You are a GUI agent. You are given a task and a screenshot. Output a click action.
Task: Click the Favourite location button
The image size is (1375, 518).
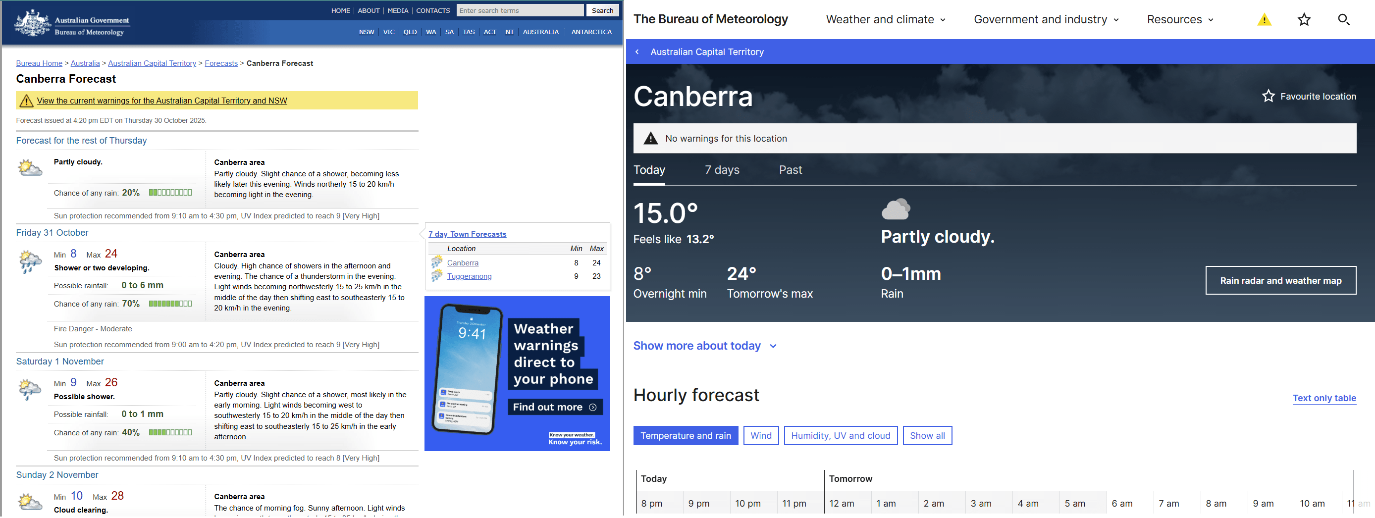click(x=1308, y=97)
